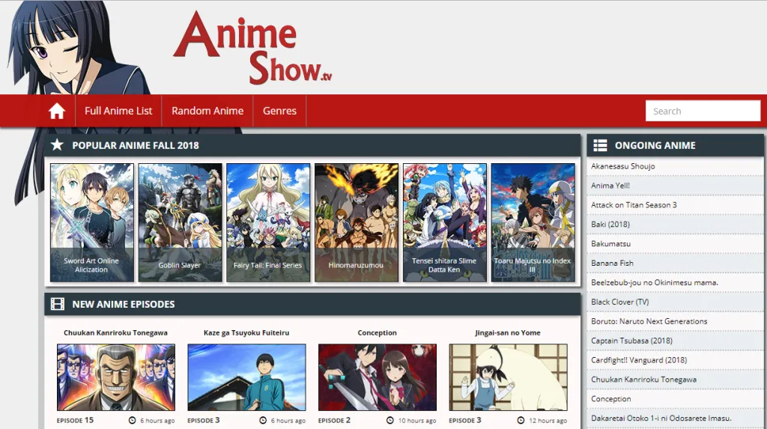Click the clock icon under Kaze ga Tsuyoku Fuiteiru
The image size is (767, 429).
coord(263,420)
